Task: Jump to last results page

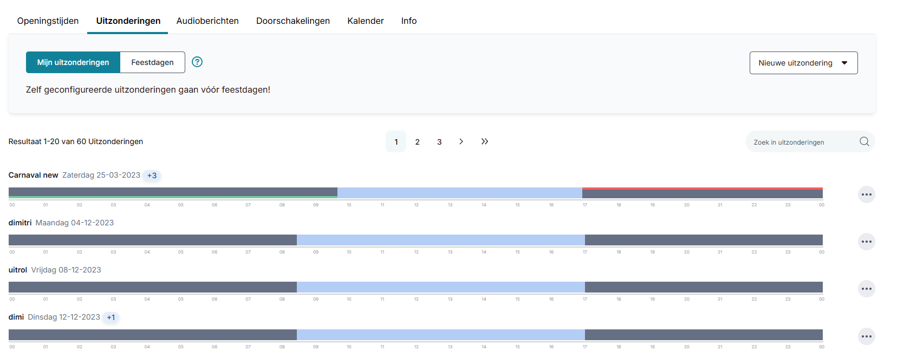Action: click(x=484, y=141)
